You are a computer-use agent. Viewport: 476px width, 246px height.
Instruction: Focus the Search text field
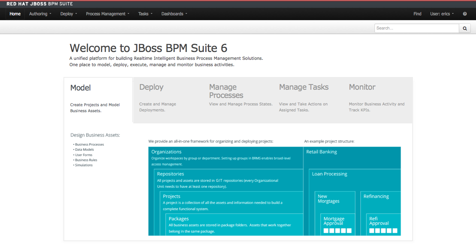click(416, 28)
